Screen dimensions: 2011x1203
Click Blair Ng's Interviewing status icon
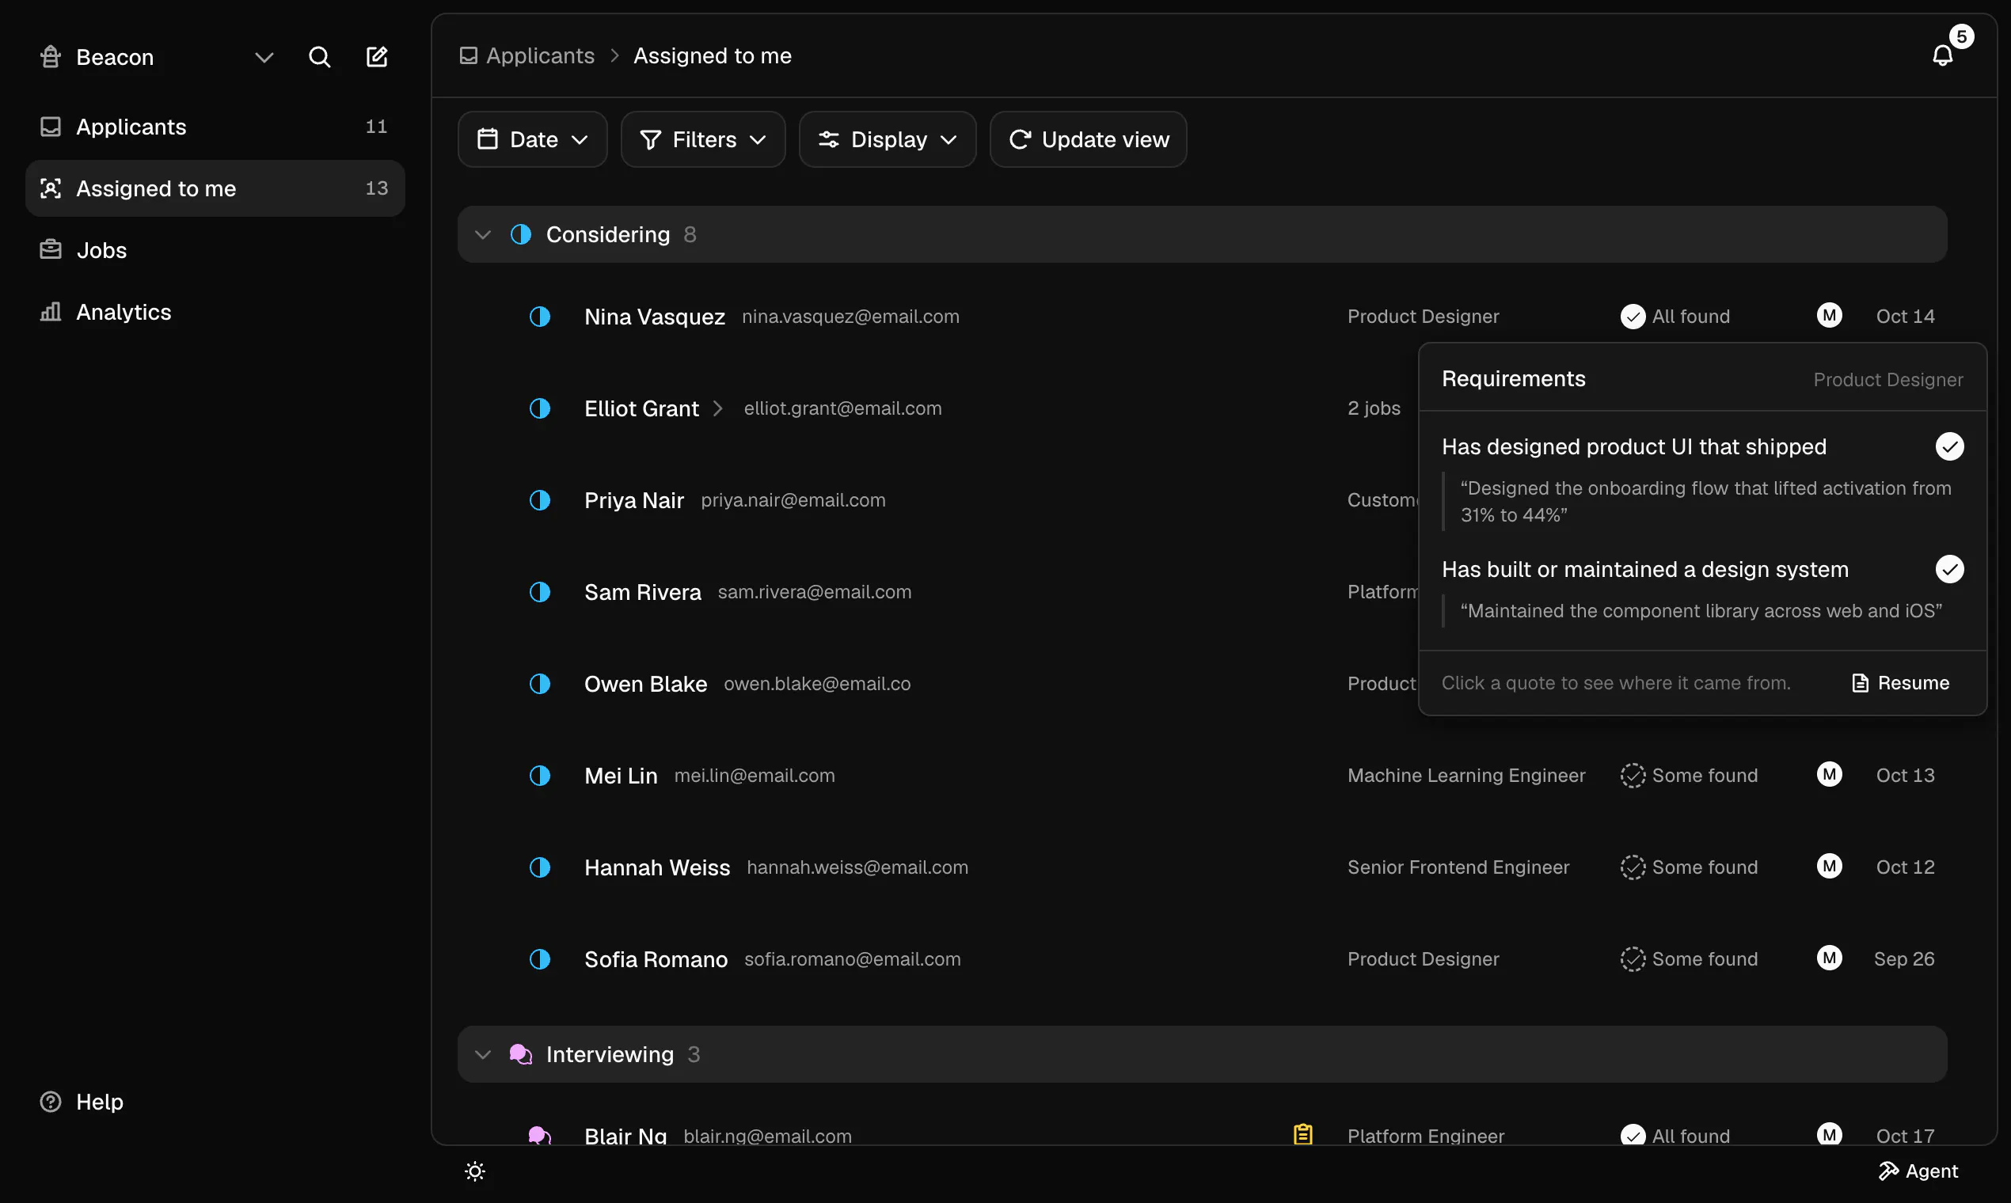[x=540, y=1136]
